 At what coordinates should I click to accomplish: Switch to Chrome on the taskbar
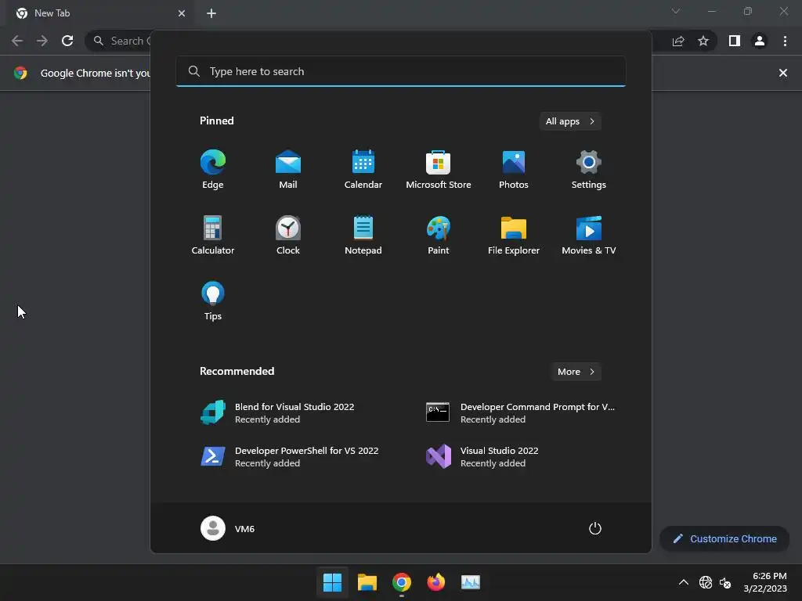click(402, 582)
